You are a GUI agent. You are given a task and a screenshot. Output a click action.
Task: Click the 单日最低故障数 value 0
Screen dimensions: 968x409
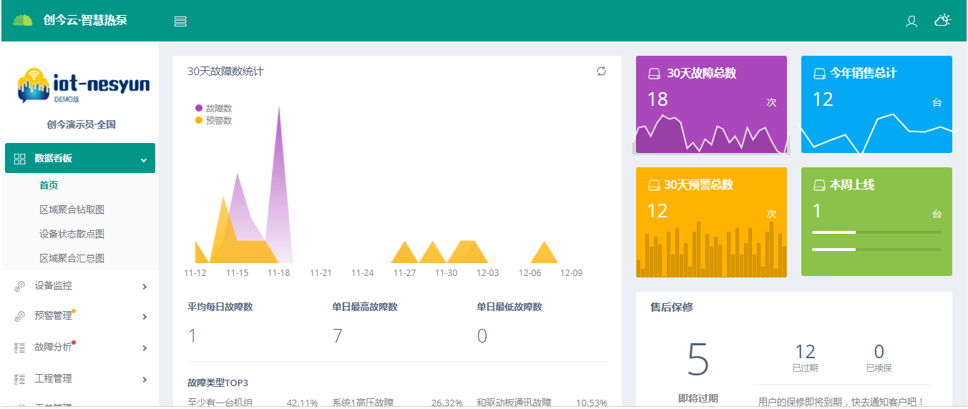click(x=482, y=336)
